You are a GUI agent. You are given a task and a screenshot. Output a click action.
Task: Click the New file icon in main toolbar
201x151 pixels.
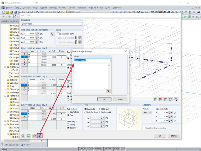click(4, 12)
